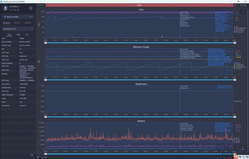This screenshot has width=249, height=159.
Task: Click the label1 header bar
Action: (139, 5)
